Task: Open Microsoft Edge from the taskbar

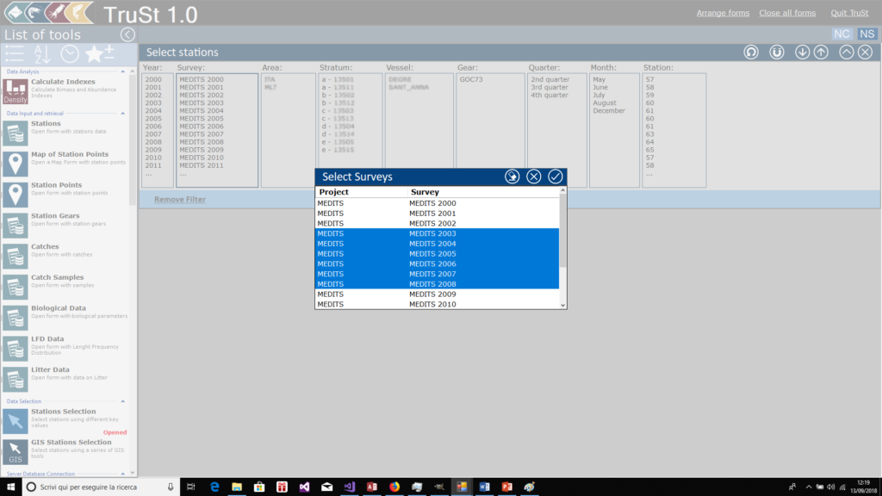Action: tap(214, 487)
